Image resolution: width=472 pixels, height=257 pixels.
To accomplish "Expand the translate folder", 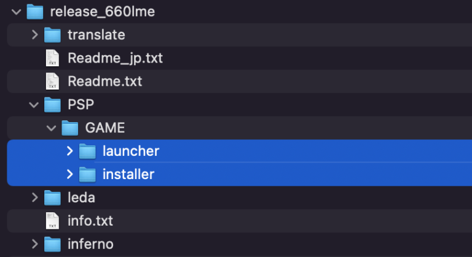I will coord(34,35).
